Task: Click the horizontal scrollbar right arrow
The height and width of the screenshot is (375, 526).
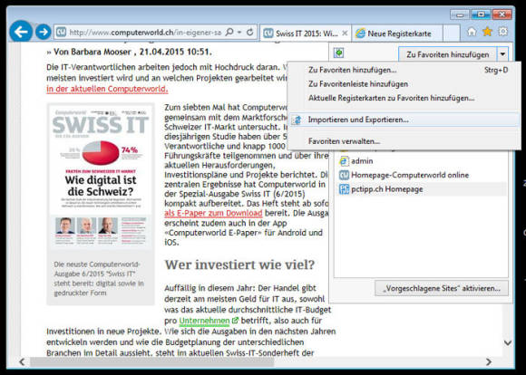Action: pyautogui.click(x=489, y=362)
